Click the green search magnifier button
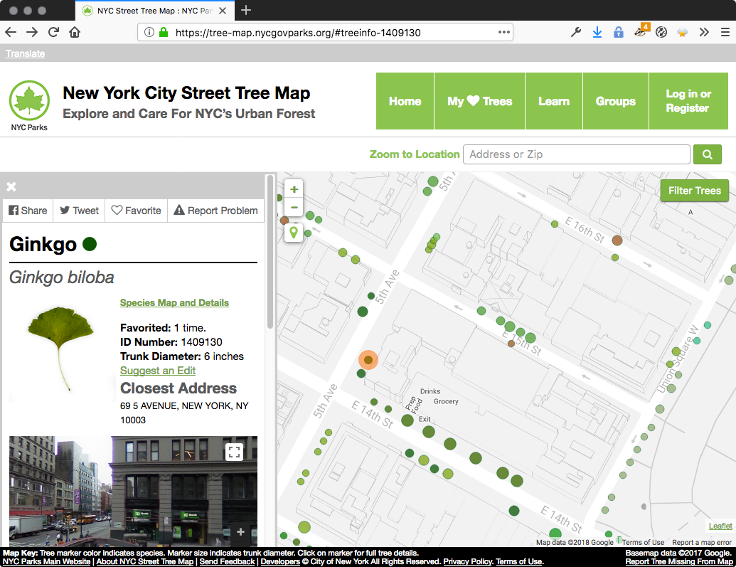This screenshot has height=567, width=736. coord(707,154)
